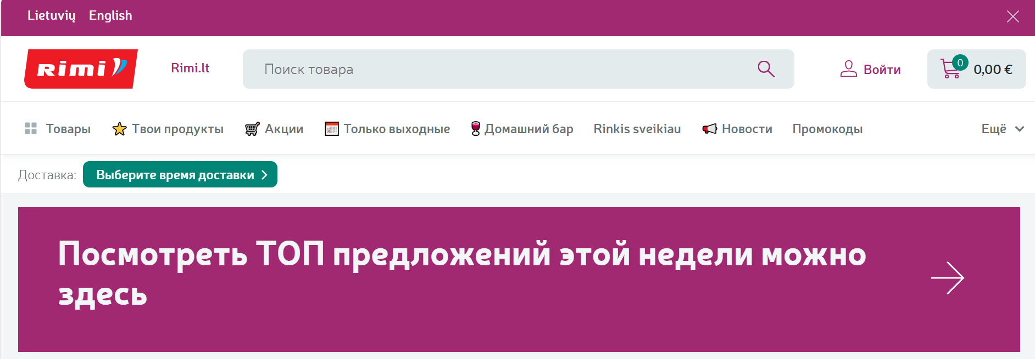The height and width of the screenshot is (359, 1035).
Task: Click the cart icon beside Акции
Action: click(x=252, y=129)
